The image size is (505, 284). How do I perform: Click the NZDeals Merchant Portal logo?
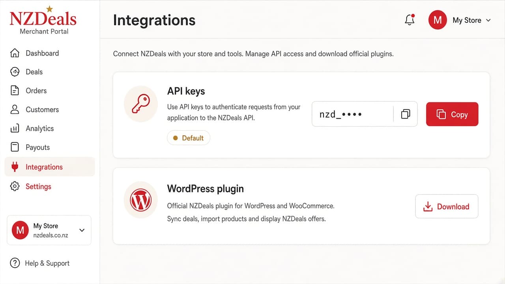[43, 21]
